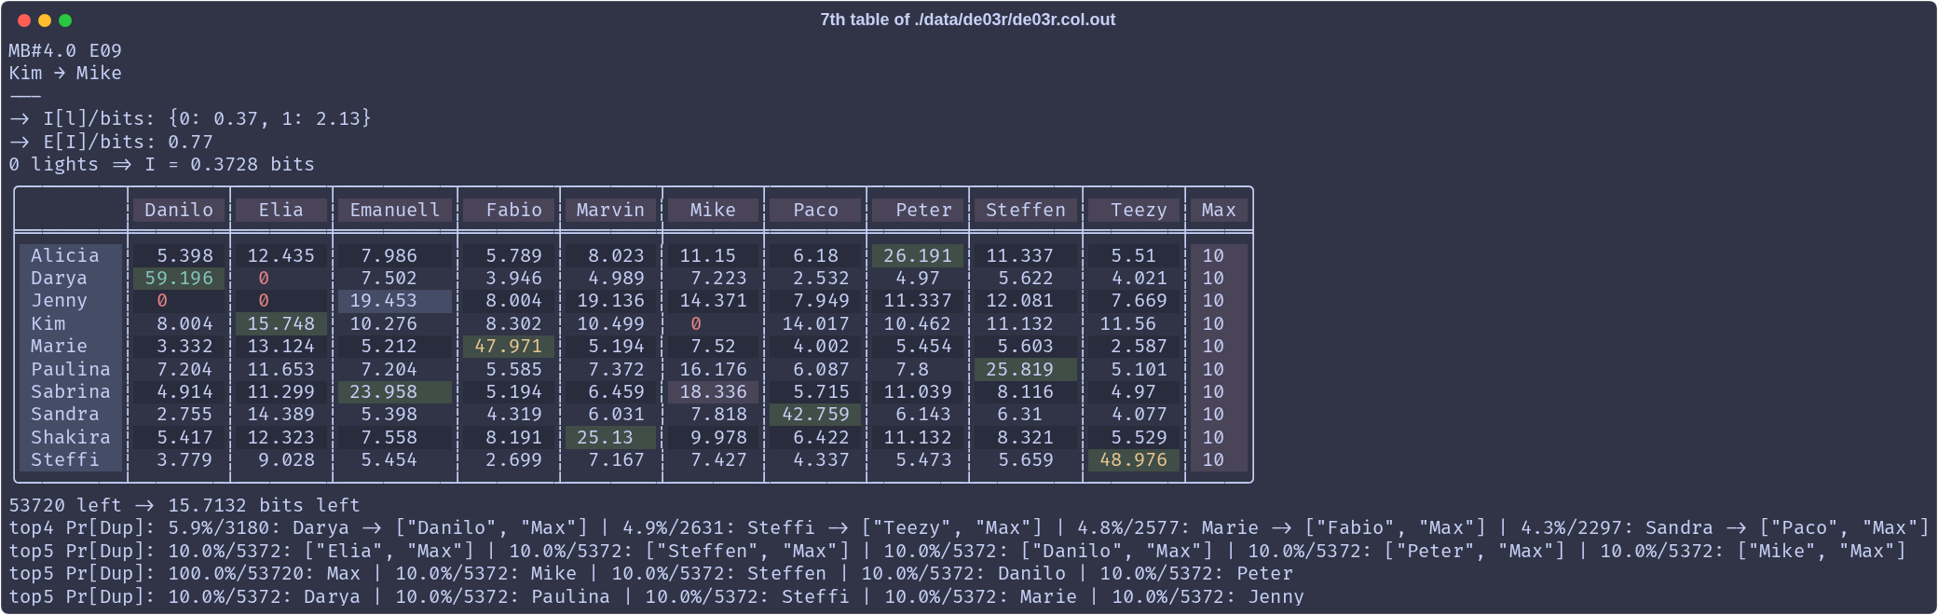Select the Fabio column header

tap(509, 211)
